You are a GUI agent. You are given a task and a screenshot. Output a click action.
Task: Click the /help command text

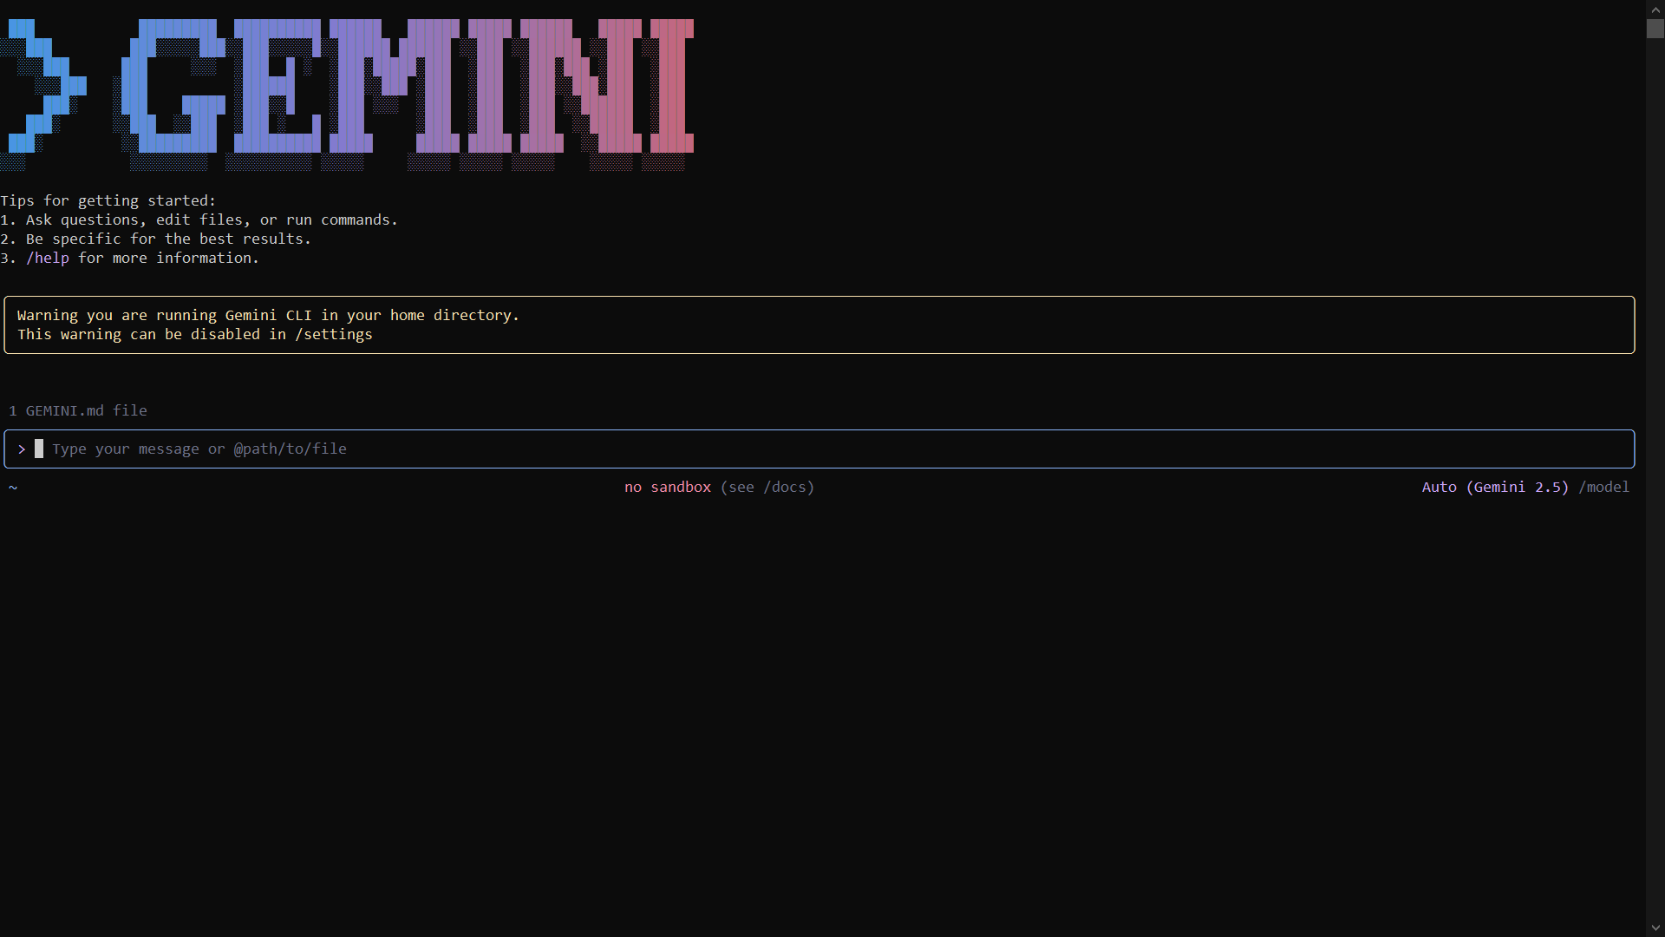click(48, 258)
